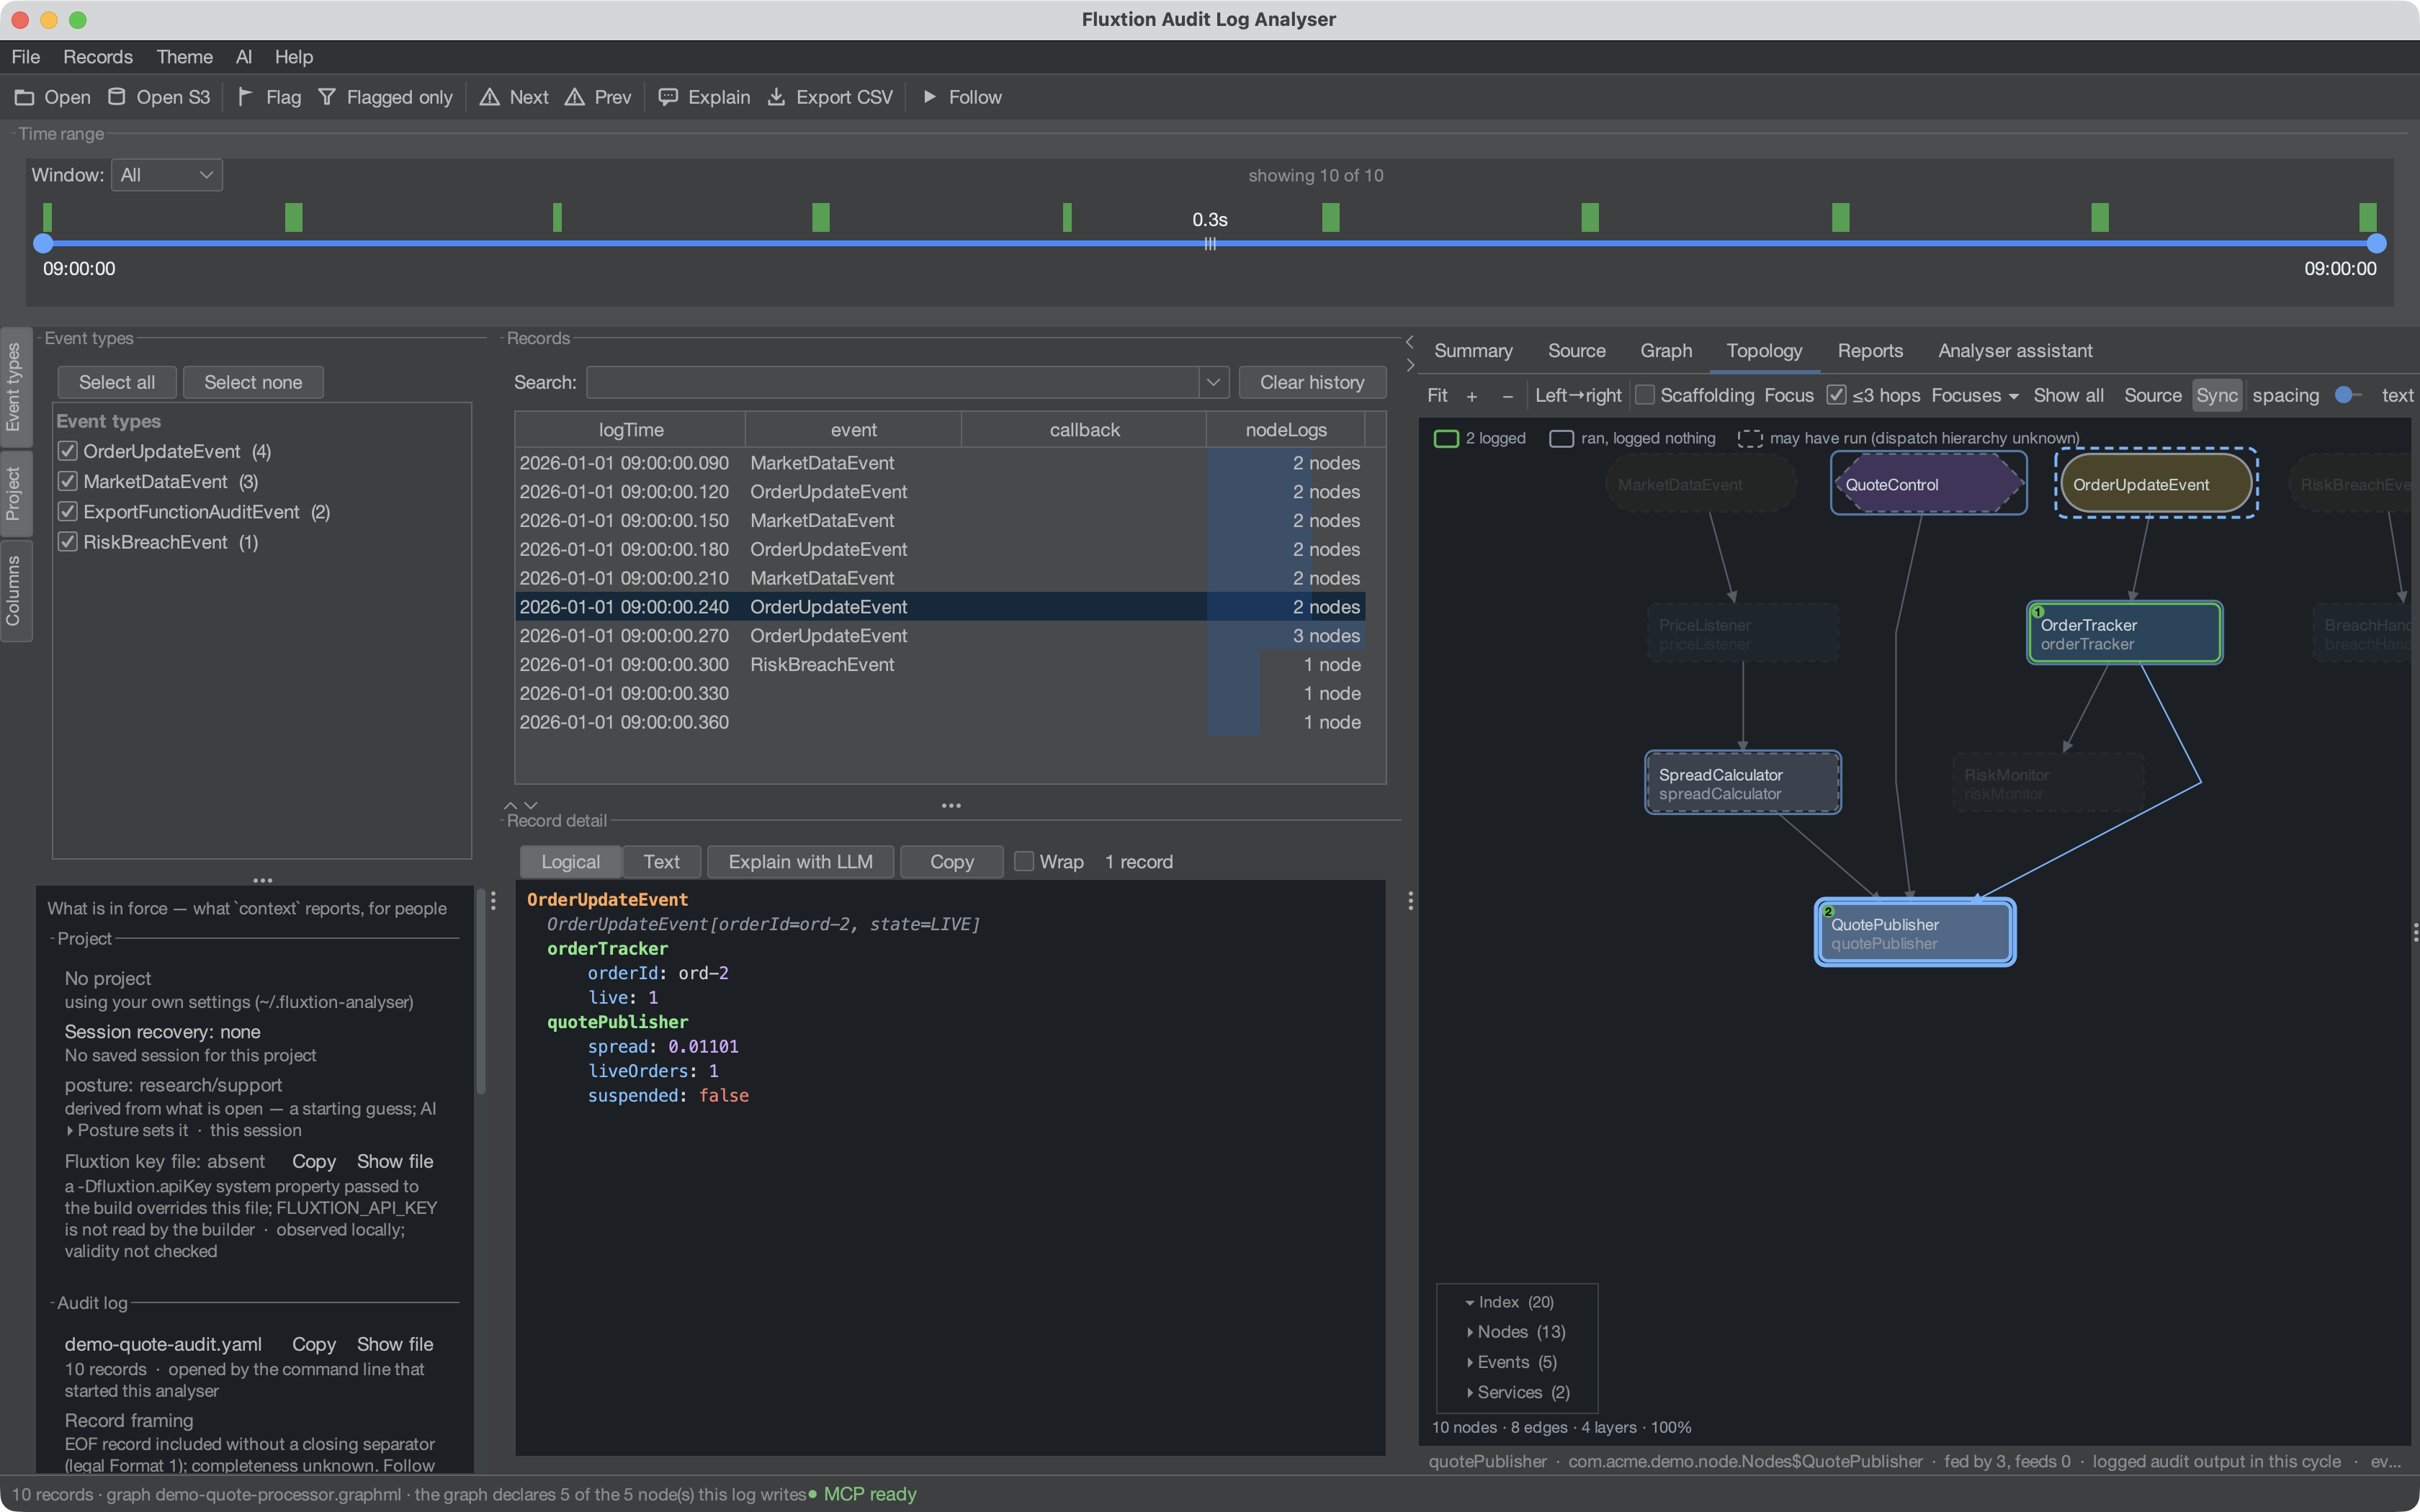Click the Flag icon in toolbar

point(246,97)
